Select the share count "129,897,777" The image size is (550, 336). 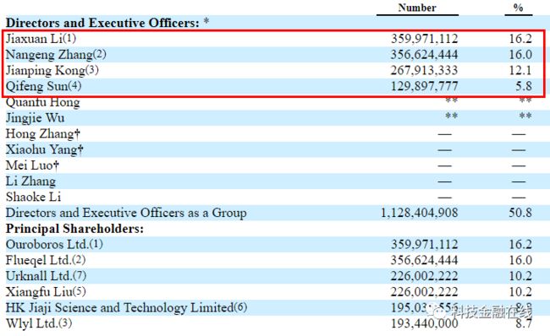tap(425, 86)
